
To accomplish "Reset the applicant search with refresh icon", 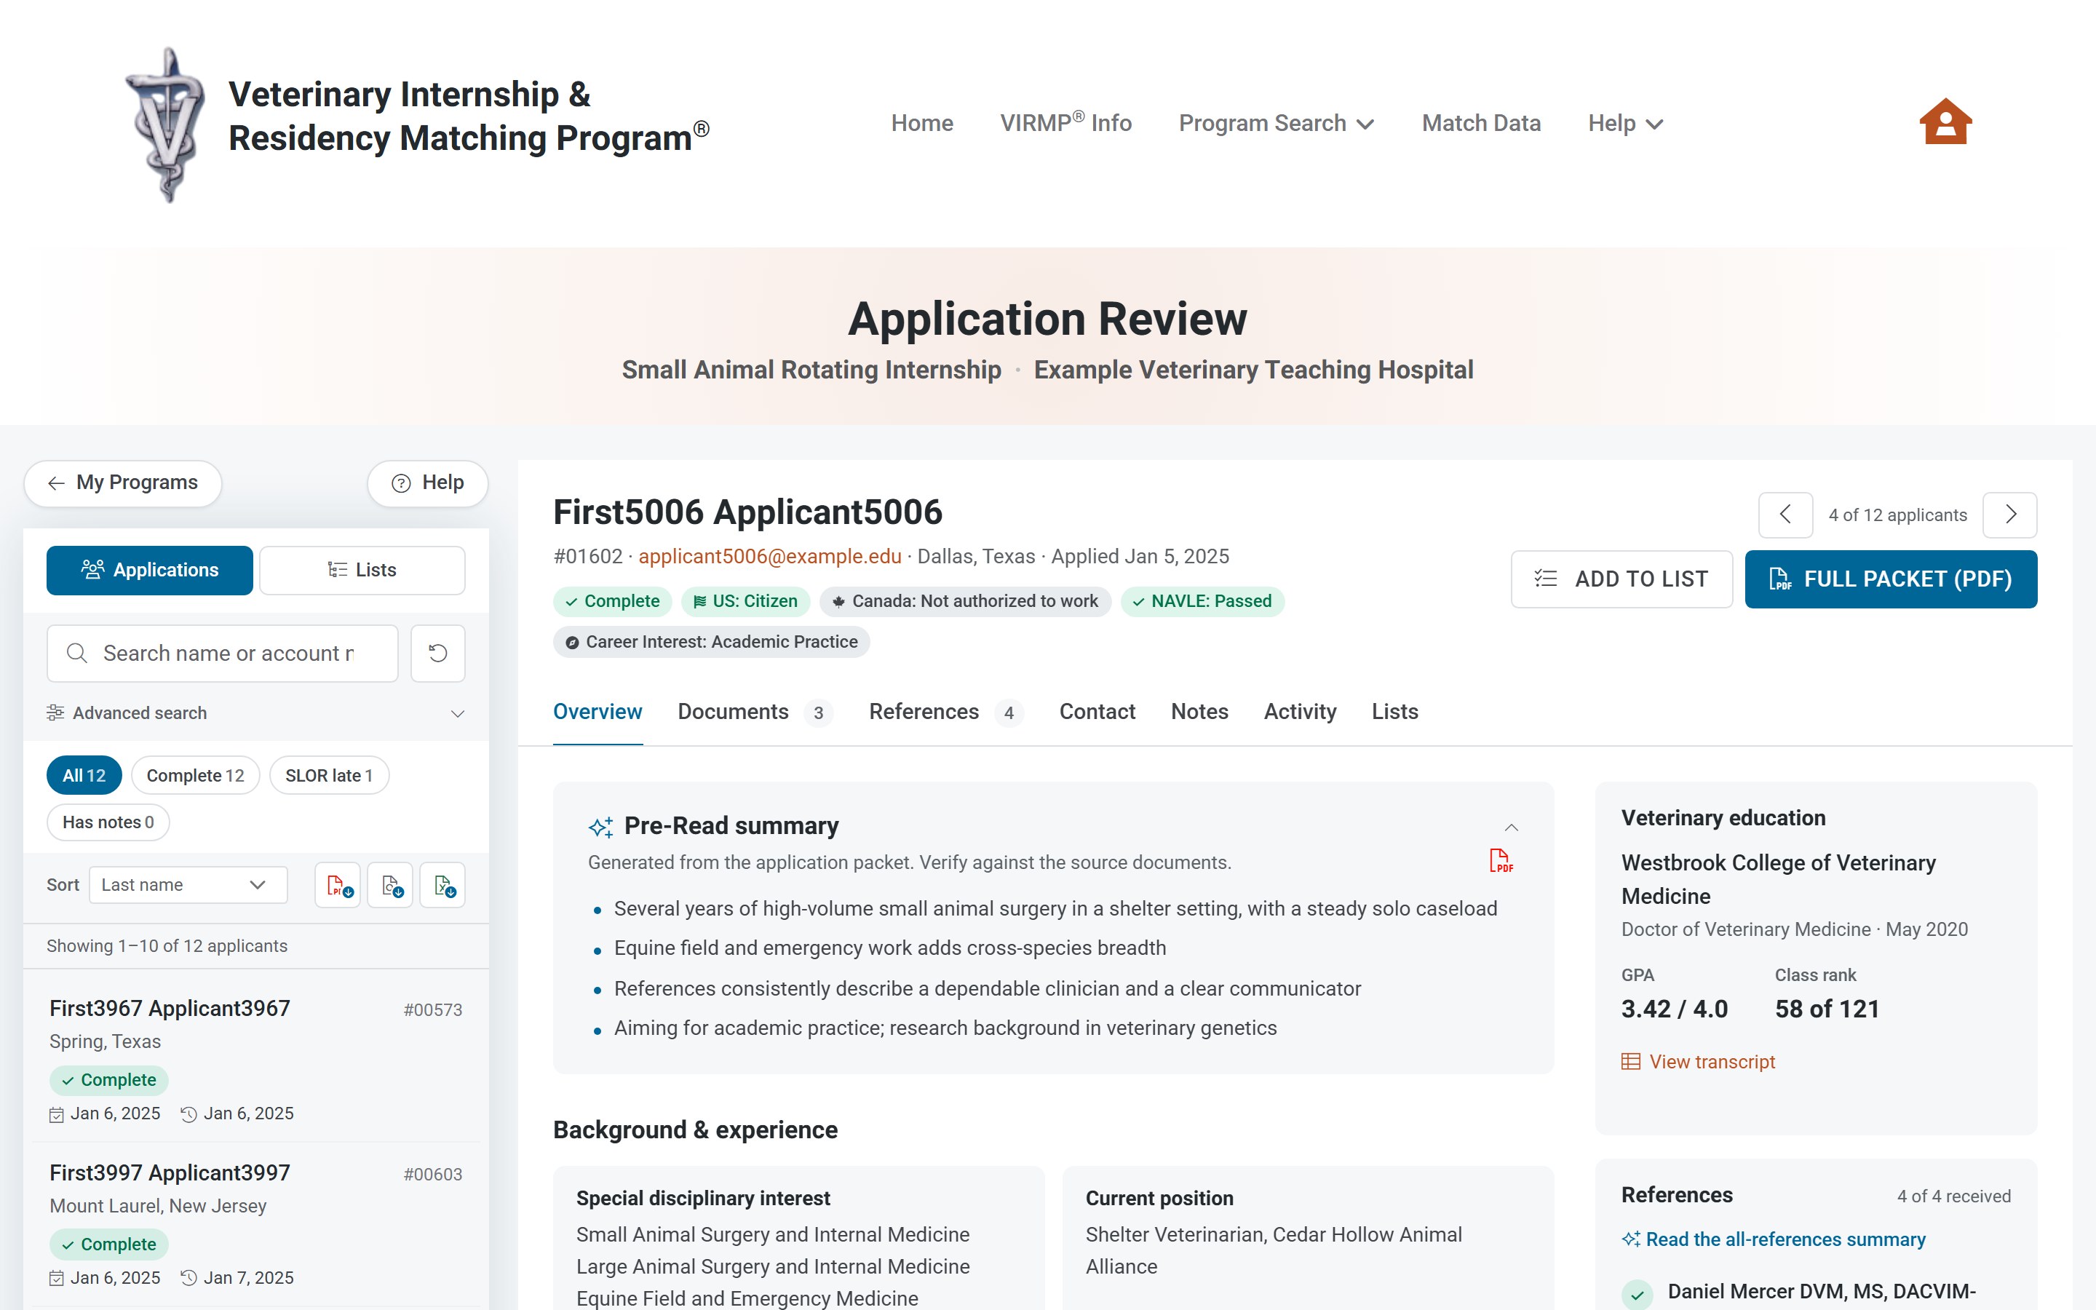I will click(438, 654).
